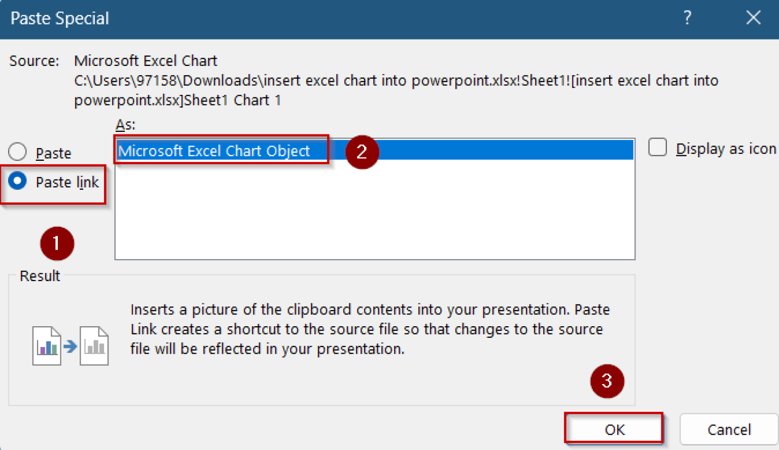Click the Help question mark icon
Image resolution: width=779 pixels, height=450 pixels.
point(687,18)
